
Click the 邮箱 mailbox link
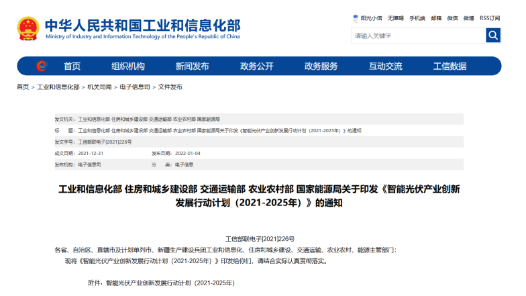coord(436,18)
